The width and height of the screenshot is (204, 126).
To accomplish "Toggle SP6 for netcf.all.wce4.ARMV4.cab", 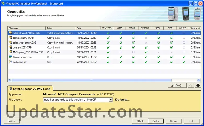I will [x=171, y=33].
